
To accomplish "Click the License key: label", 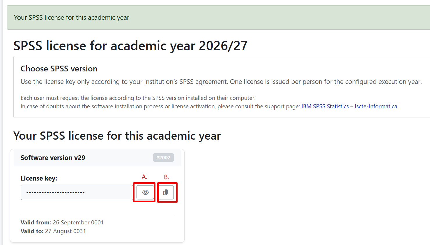I will pos(39,178).
